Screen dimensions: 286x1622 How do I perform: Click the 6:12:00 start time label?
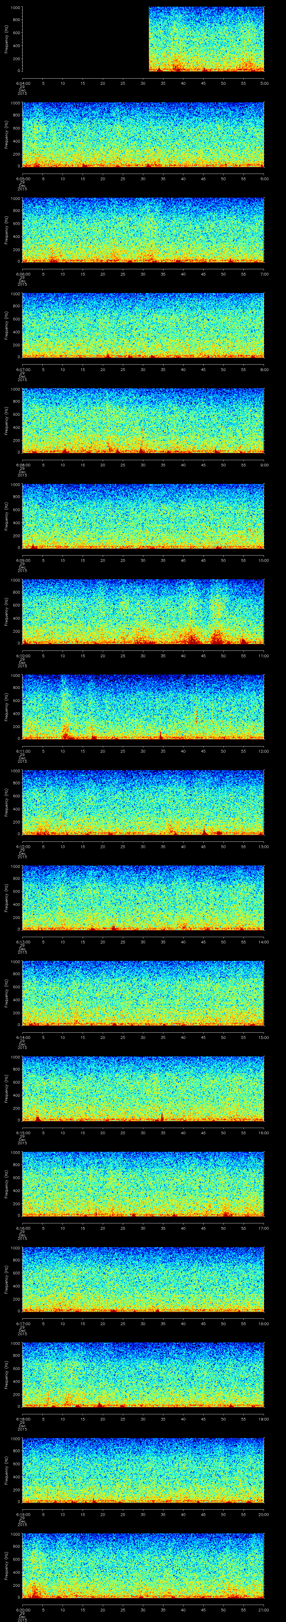point(23,846)
